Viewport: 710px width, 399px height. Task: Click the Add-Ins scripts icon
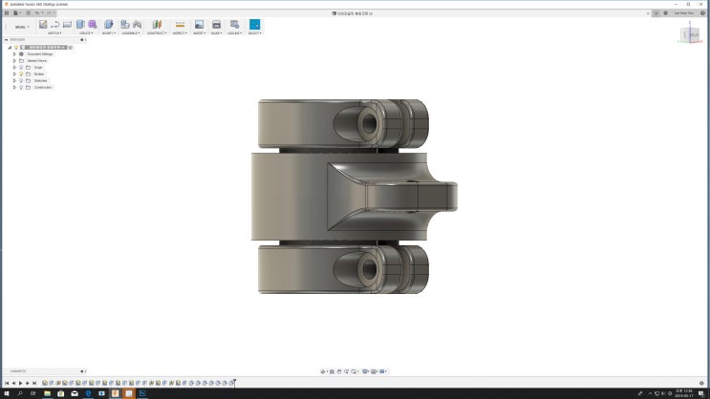[234, 25]
